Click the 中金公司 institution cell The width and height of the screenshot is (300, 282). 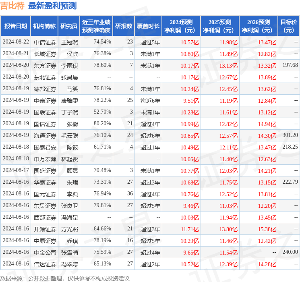tap(45, 253)
